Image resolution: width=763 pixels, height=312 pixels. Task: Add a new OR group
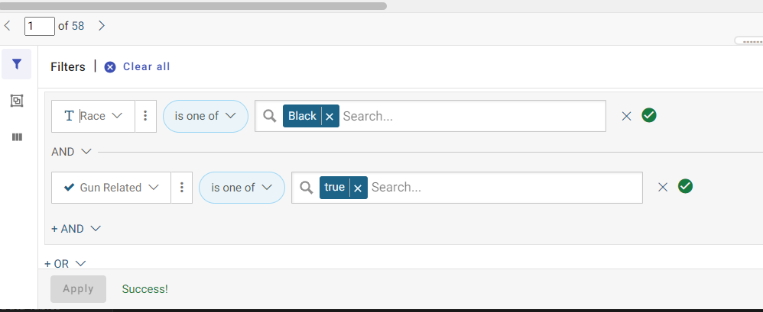click(65, 263)
